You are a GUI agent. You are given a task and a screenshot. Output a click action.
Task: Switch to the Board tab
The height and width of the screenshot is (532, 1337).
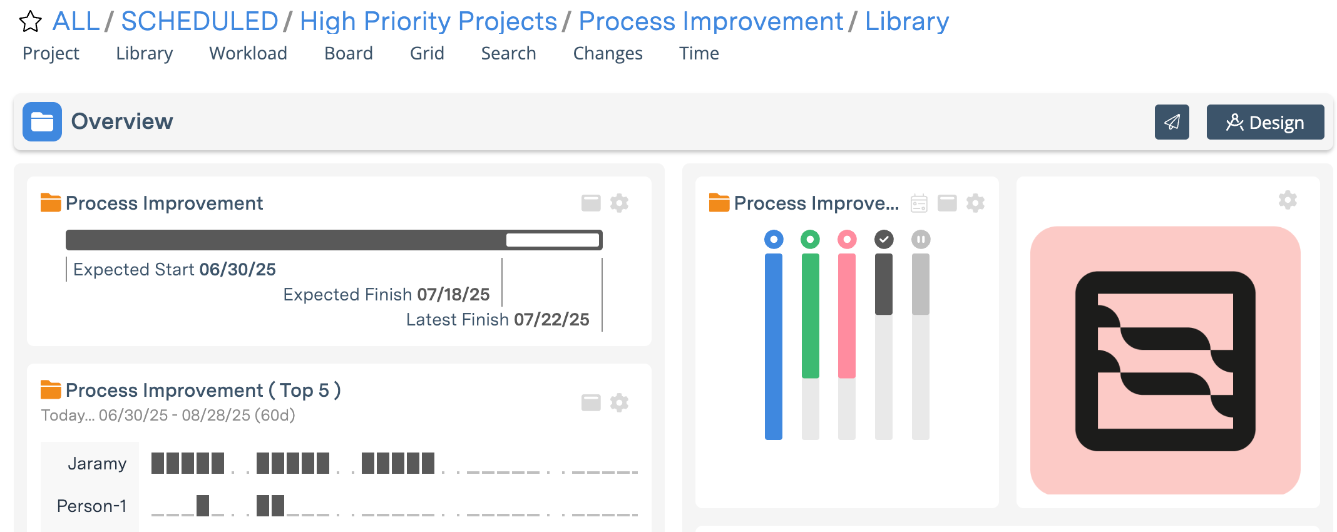[348, 53]
